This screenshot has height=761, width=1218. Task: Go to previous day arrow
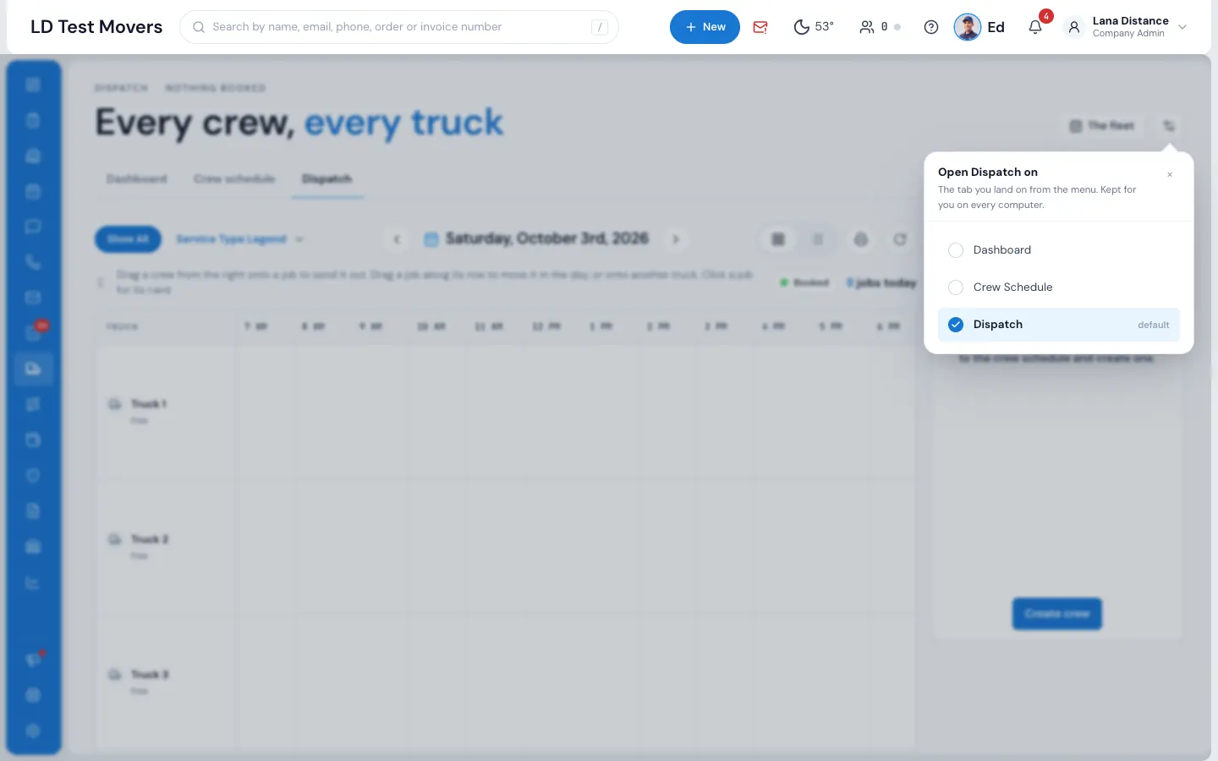point(397,239)
